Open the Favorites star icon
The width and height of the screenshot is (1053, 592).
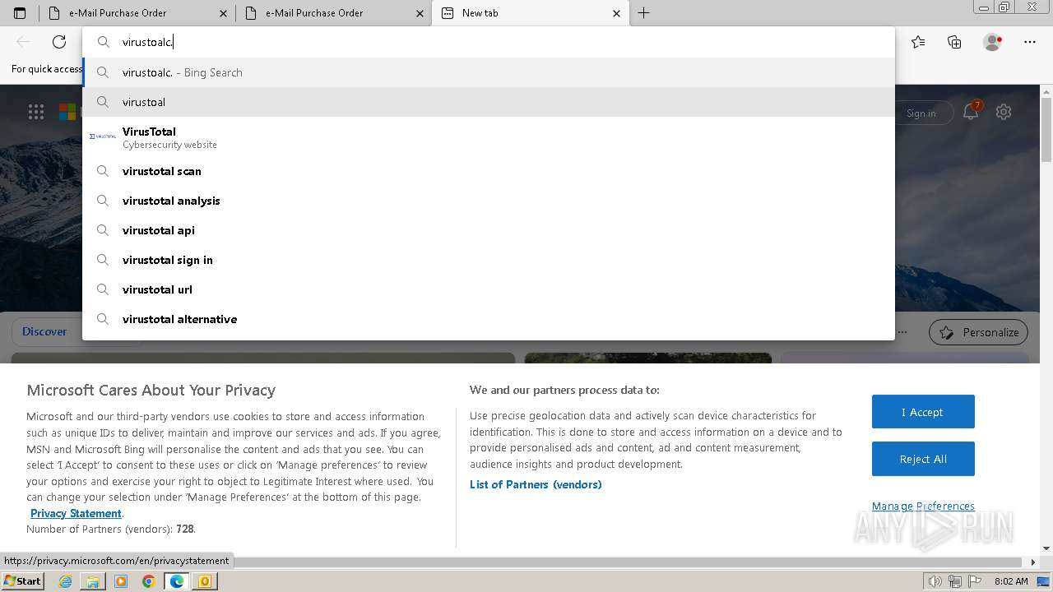click(918, 42)
